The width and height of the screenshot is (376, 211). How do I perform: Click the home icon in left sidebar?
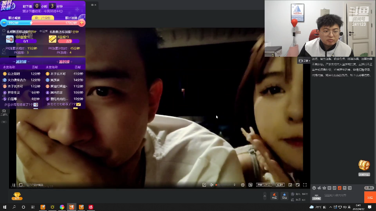coord(4,50)
